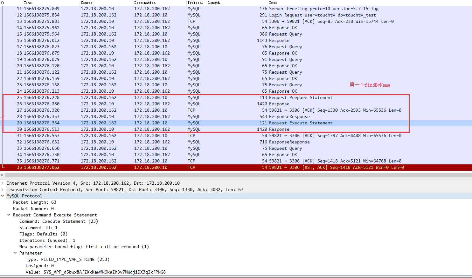Select Flags: Defaults (0) field
The height and width of the screenshot is (278, 472).
point(44,234)
